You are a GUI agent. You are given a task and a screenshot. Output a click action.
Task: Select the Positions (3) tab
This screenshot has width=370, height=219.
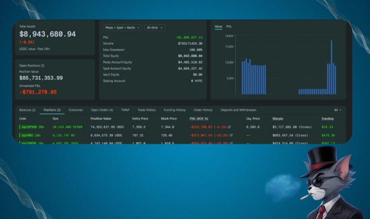tap(52, 110)
